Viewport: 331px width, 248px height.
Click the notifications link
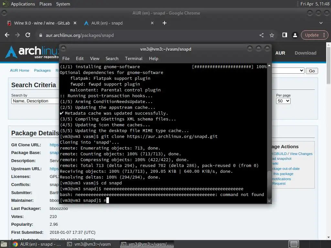[282, 179]
